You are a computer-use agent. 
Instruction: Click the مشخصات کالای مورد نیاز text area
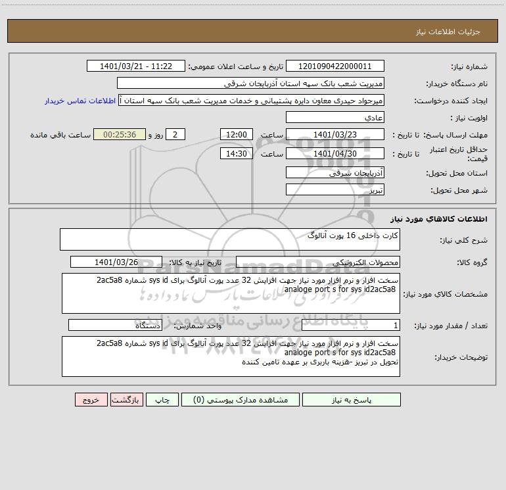(x=231, y=293)
